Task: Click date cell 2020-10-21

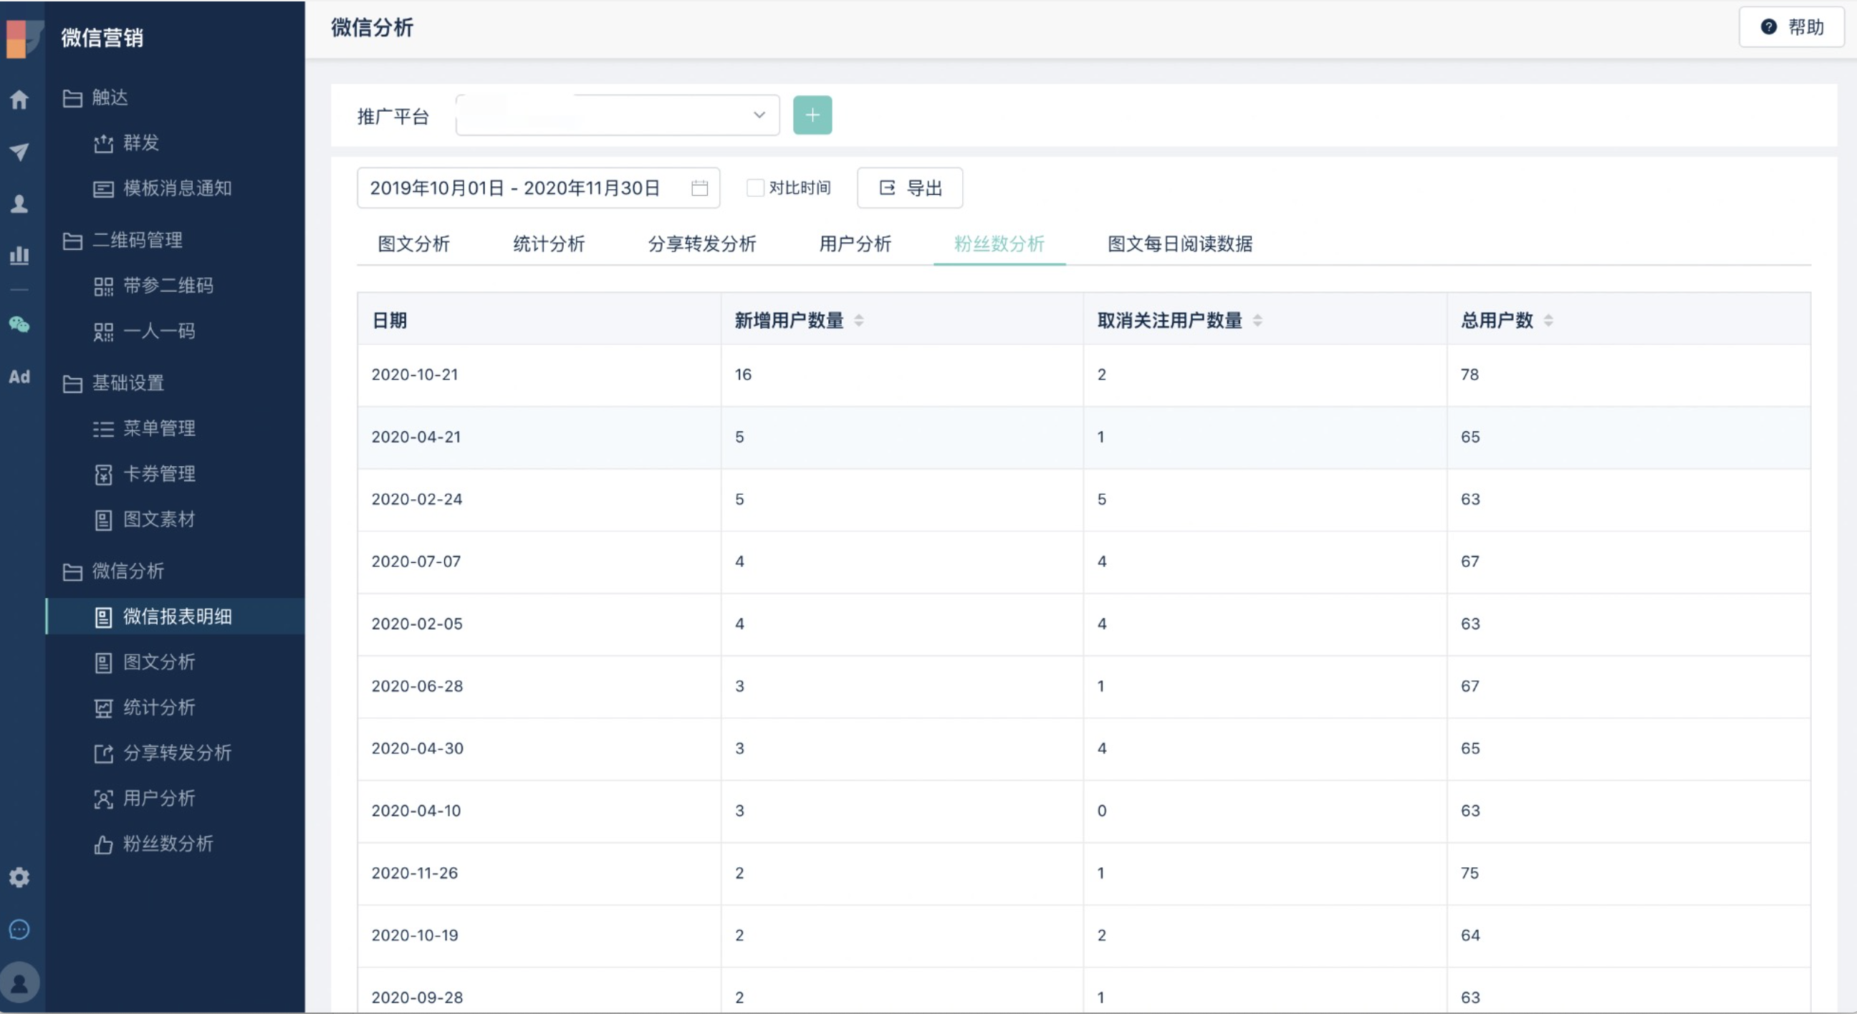Action: pos(415,375)
